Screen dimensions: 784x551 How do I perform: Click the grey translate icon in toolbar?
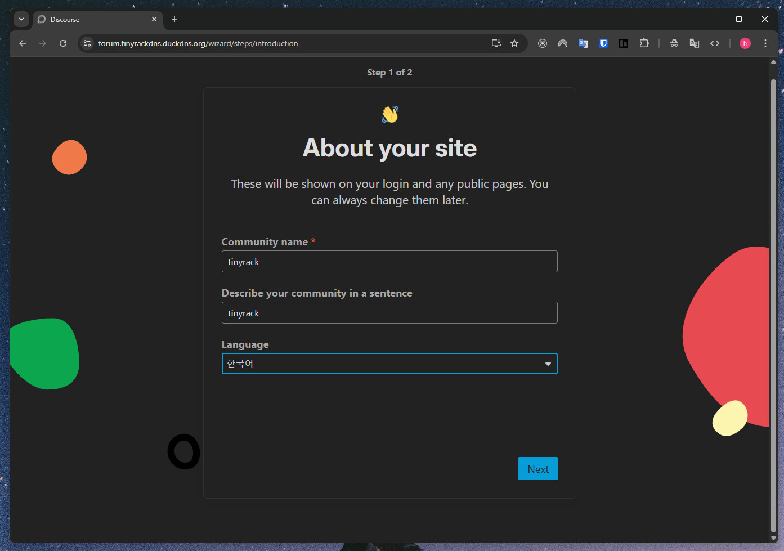695,43
